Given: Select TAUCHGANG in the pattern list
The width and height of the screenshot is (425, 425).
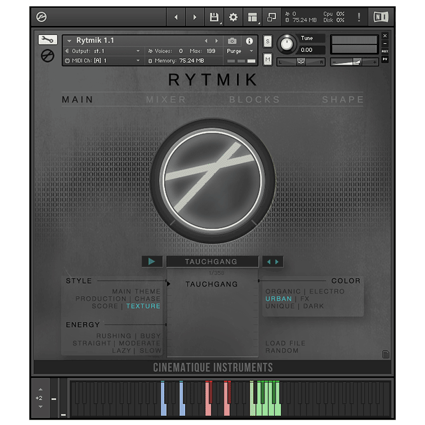Looking at the screenshot, I should click(212, 284).
